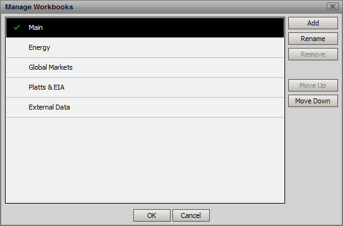Pick the External Data workbook
The width and height of the screenshot is (343, 226).
point(145,107)
